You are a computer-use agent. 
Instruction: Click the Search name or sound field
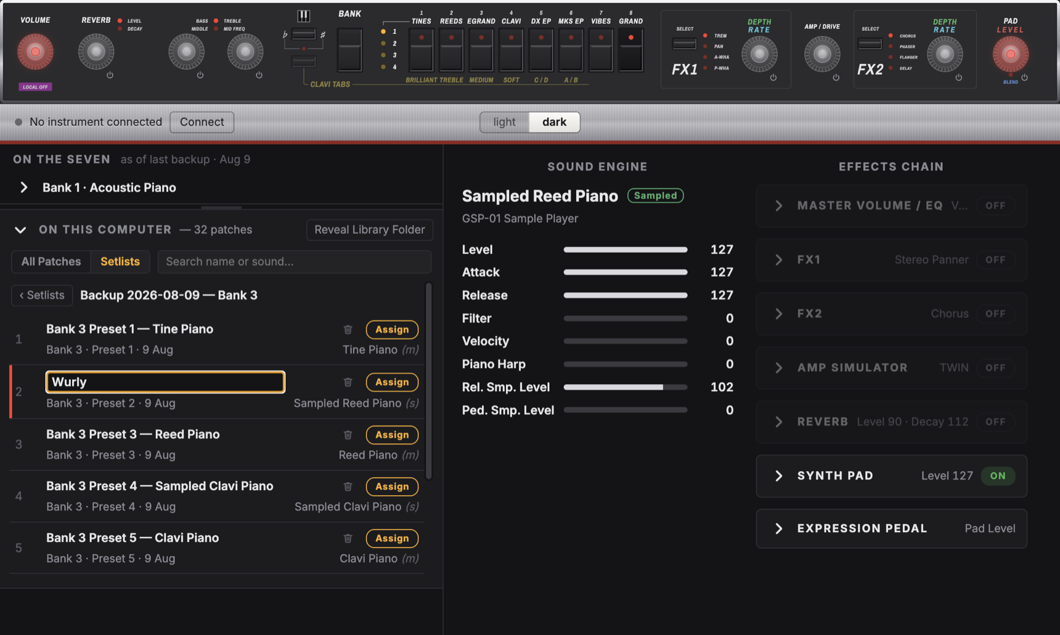click(295, 261)
